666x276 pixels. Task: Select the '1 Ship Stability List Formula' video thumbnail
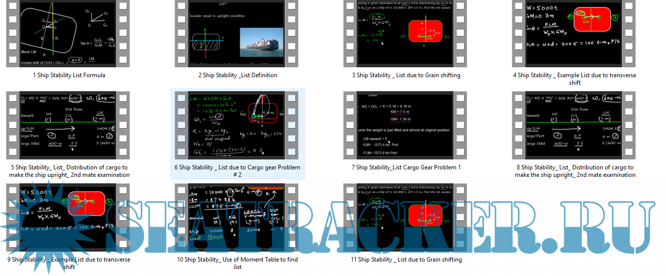68,33
